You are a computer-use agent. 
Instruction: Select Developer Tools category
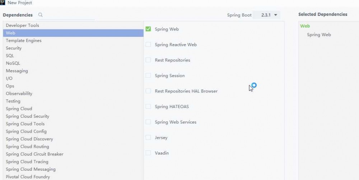coord(73,25)
